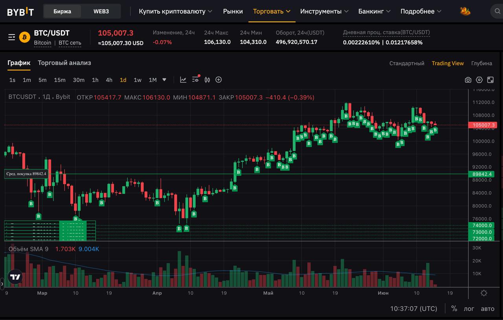
Task: Click order price tag 73000.0
Action: pos(481,232)
